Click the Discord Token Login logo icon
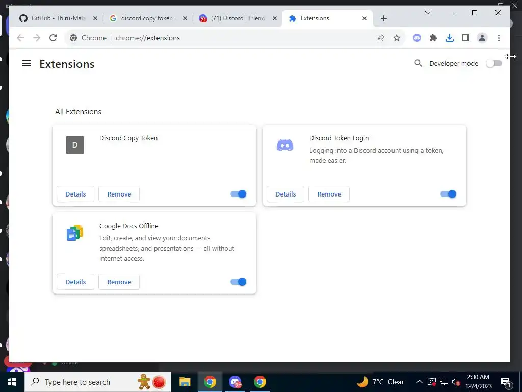The height and width of the screenshot is (392, 522). coord(285,145)
